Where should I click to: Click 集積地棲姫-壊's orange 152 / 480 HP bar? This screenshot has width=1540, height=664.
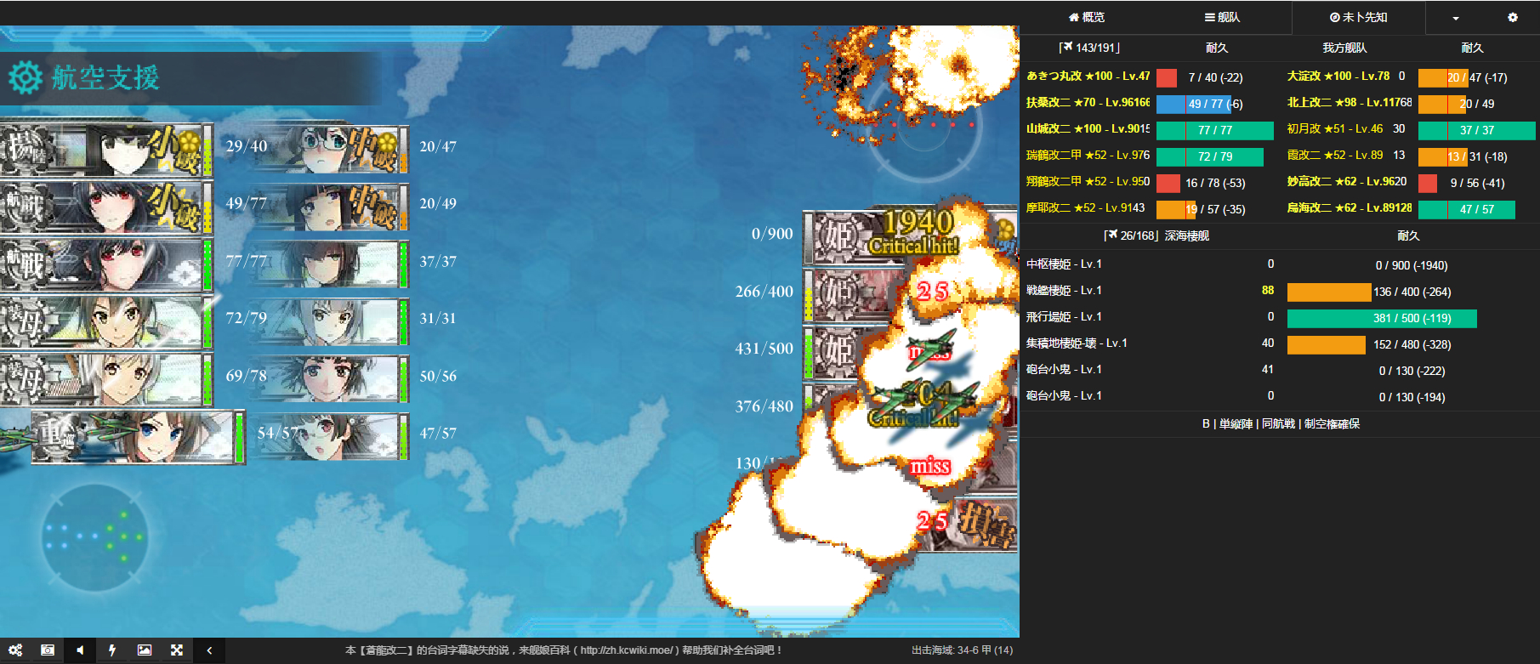point(1327,345)
